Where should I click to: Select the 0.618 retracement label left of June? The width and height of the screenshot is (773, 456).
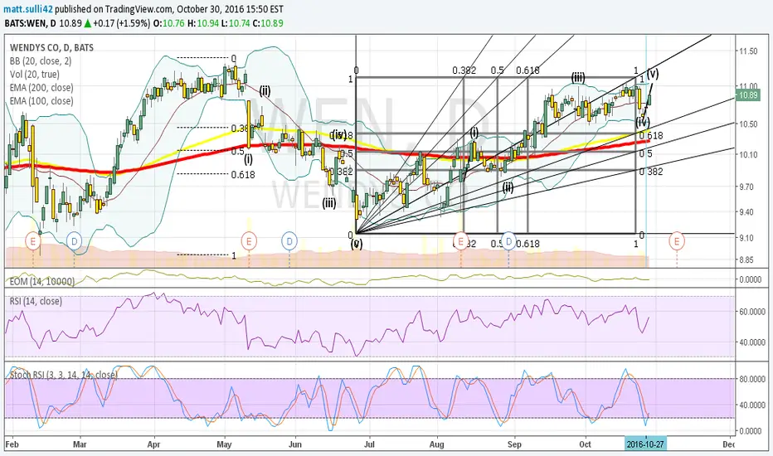(243, 174)
